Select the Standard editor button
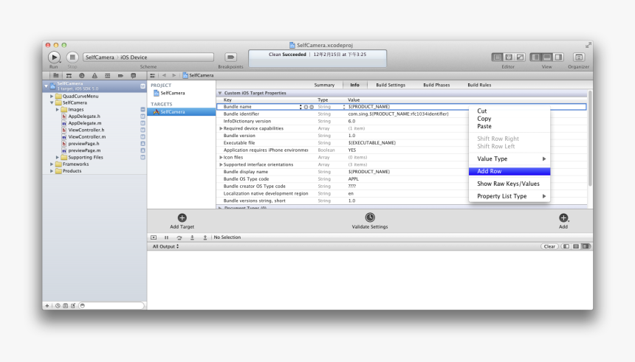 point(497,57)
